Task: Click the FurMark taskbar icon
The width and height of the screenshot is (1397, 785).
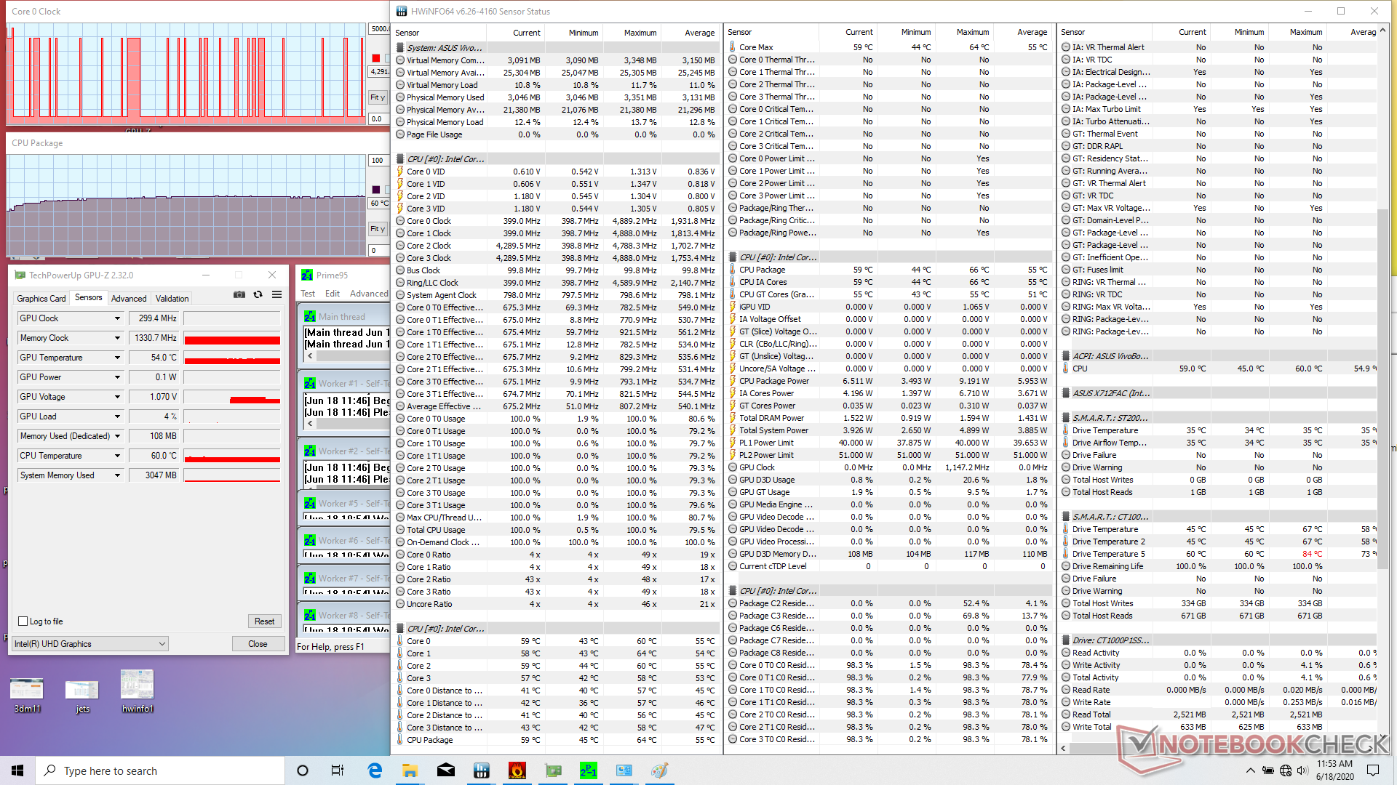Action: point(517,770)
